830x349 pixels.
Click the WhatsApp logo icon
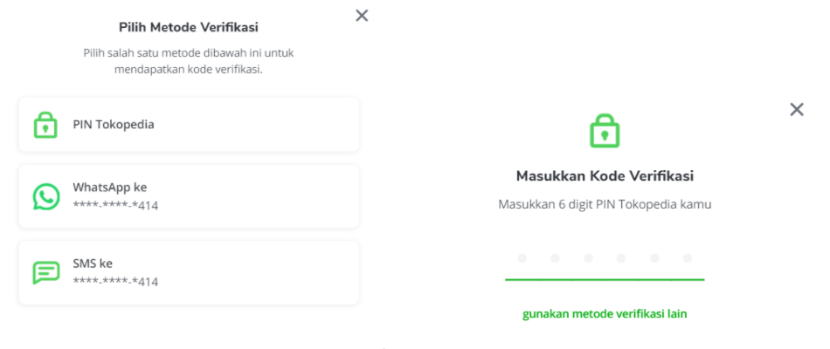(x=46, y=196)
